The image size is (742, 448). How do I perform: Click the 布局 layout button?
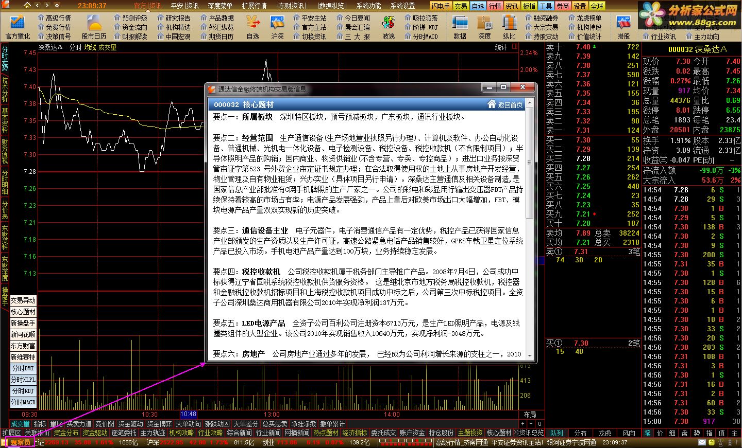pos(530,415)
